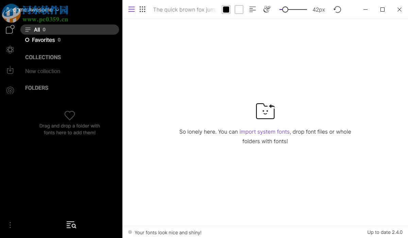Viewport: 408px width, 238px height.
Task: Open text alignment options
Action: 253,10
